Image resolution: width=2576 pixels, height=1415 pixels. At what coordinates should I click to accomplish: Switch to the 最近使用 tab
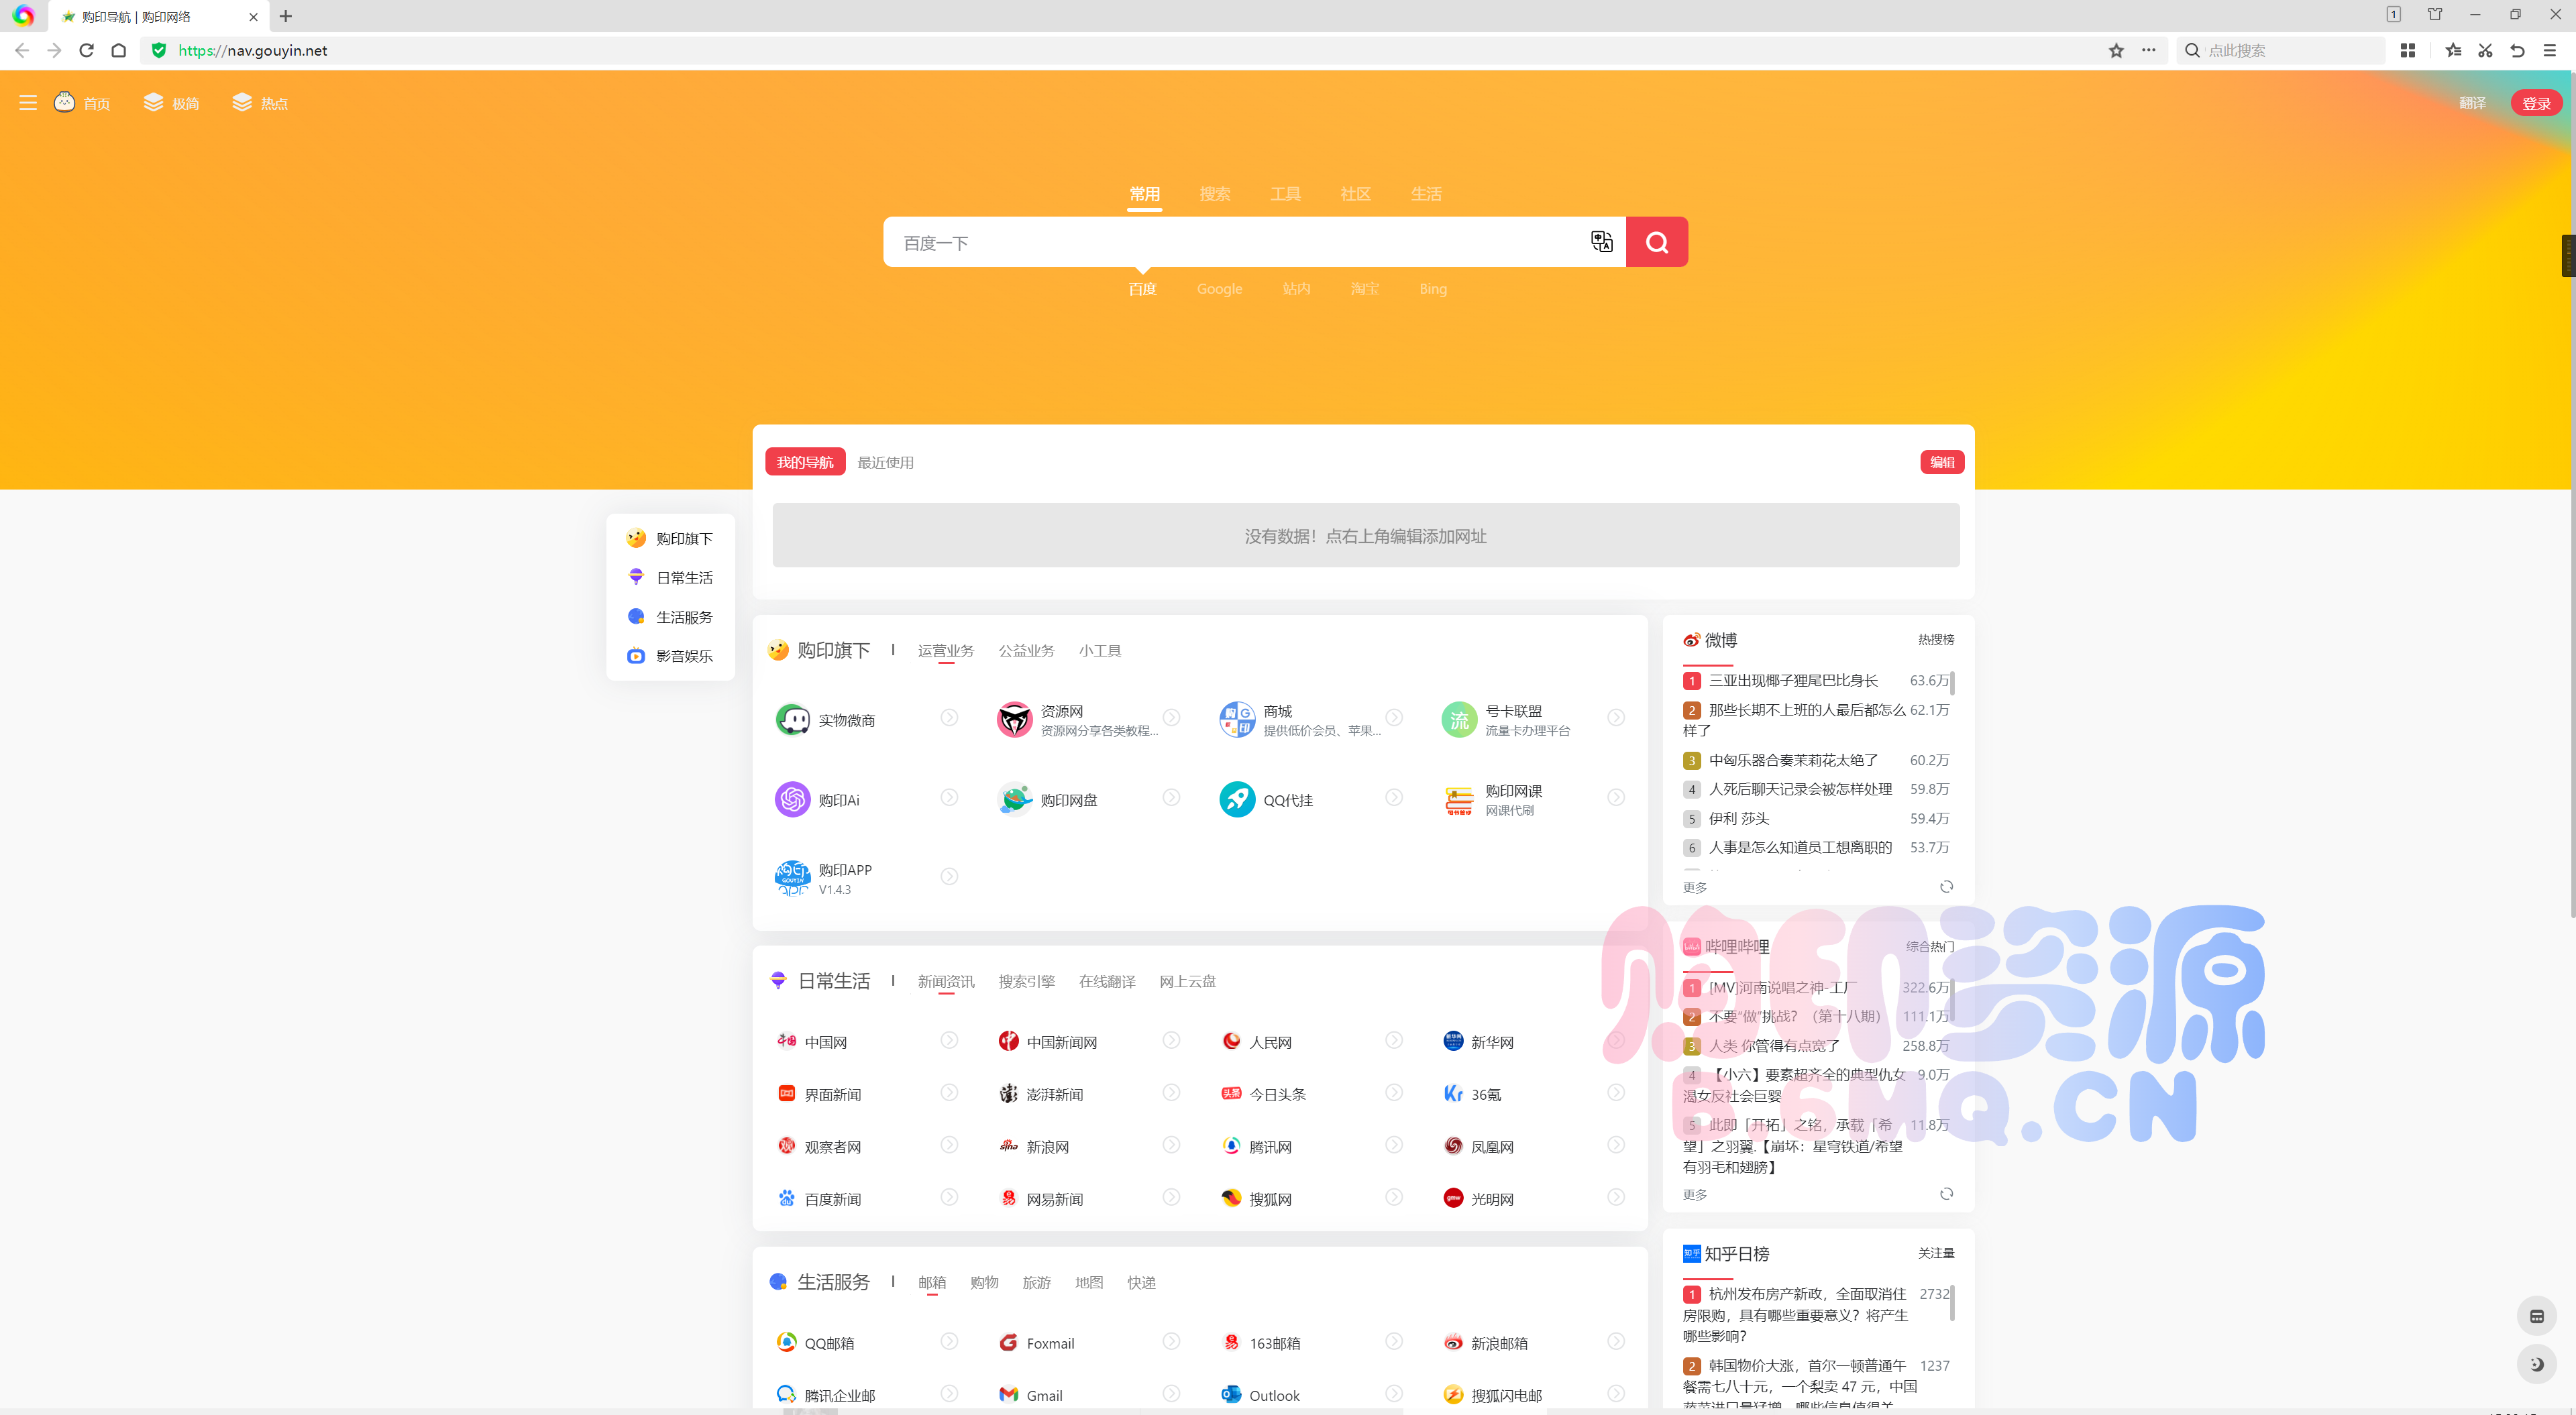(885, 462)
